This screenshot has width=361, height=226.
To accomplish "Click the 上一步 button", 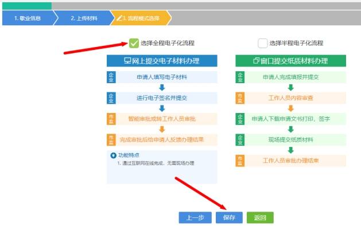I will [x=195, y=217].
